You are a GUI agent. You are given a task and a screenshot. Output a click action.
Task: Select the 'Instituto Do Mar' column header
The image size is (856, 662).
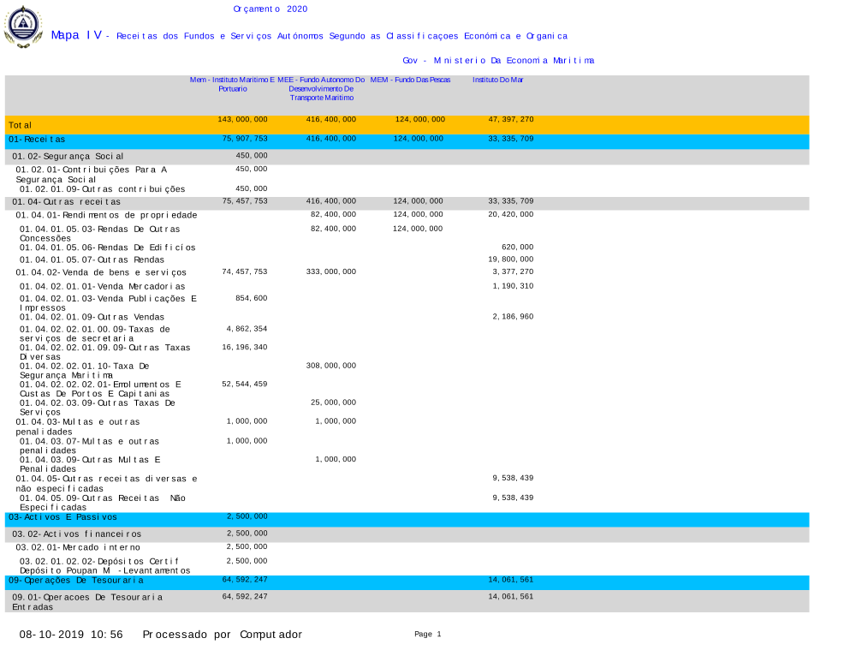pyautogui.click(x=497, y=80)
